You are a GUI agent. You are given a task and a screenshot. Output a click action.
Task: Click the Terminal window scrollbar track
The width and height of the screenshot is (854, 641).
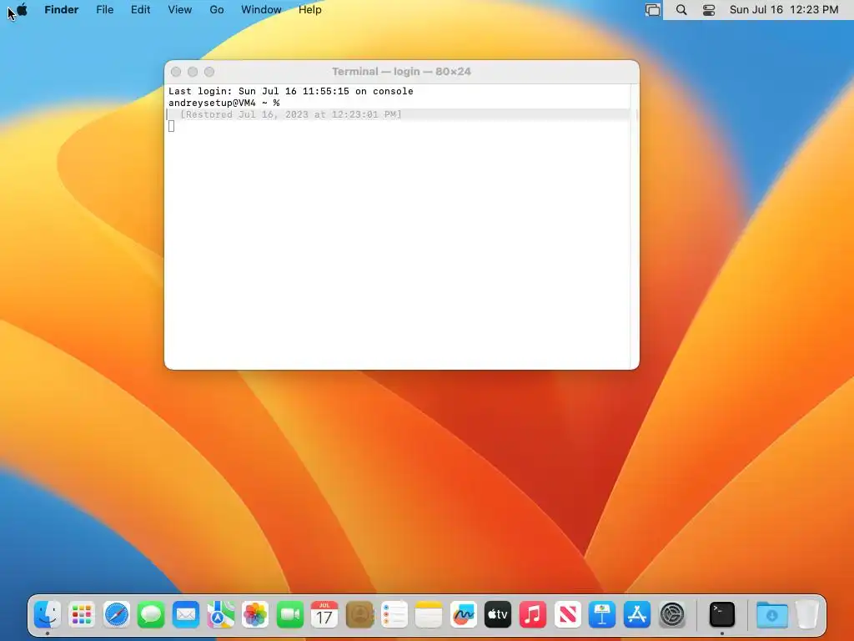635,226
